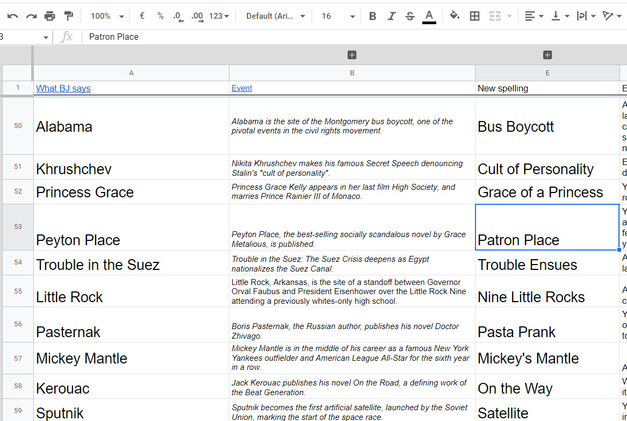Open more number formats dropdown
Viewport: 627px width, 421px height.
(219, 16)
